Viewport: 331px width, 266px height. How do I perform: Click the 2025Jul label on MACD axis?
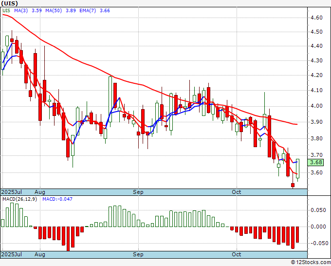12,254
